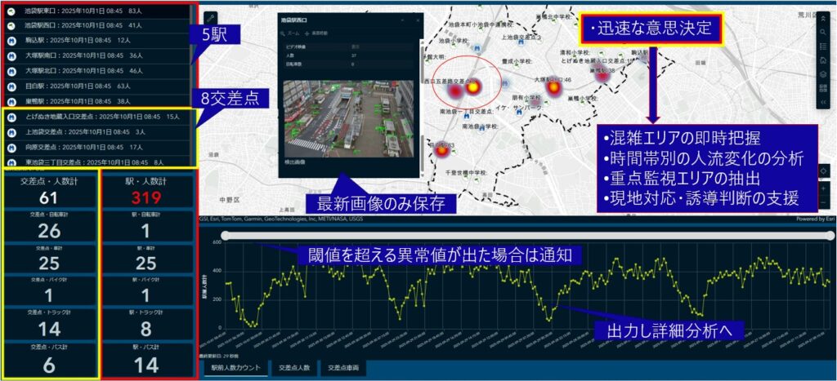This screenshot has height=381, width=837.
Task: Click the time slider bar above the chart
Action: pyautogui.click(x=523, y=235)
